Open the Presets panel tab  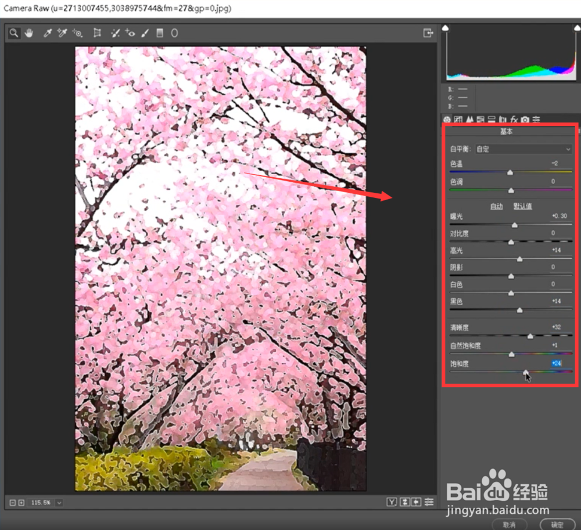coord(536,120)
